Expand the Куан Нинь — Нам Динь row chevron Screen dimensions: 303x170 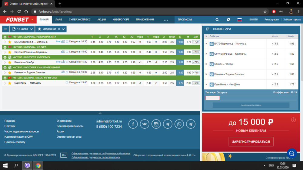[x=5, y=83]
